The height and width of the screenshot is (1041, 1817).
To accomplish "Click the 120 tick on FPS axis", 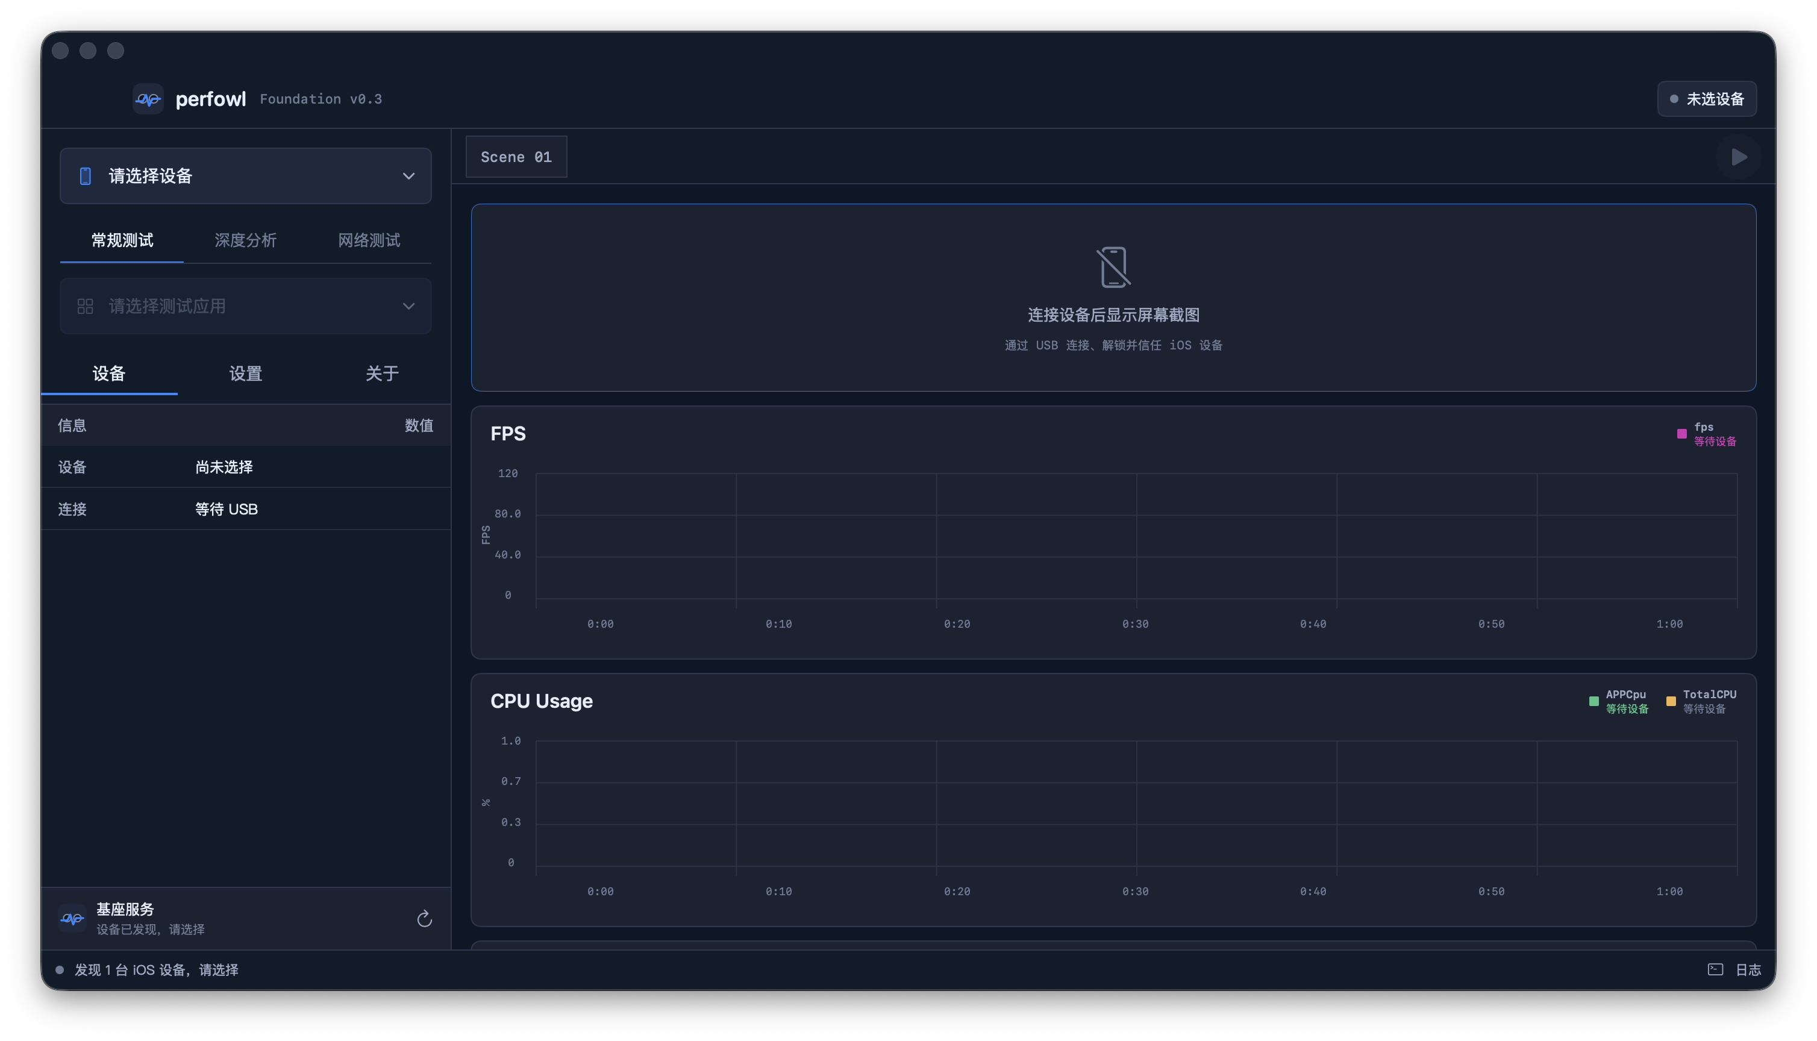I will pos(507,474).
